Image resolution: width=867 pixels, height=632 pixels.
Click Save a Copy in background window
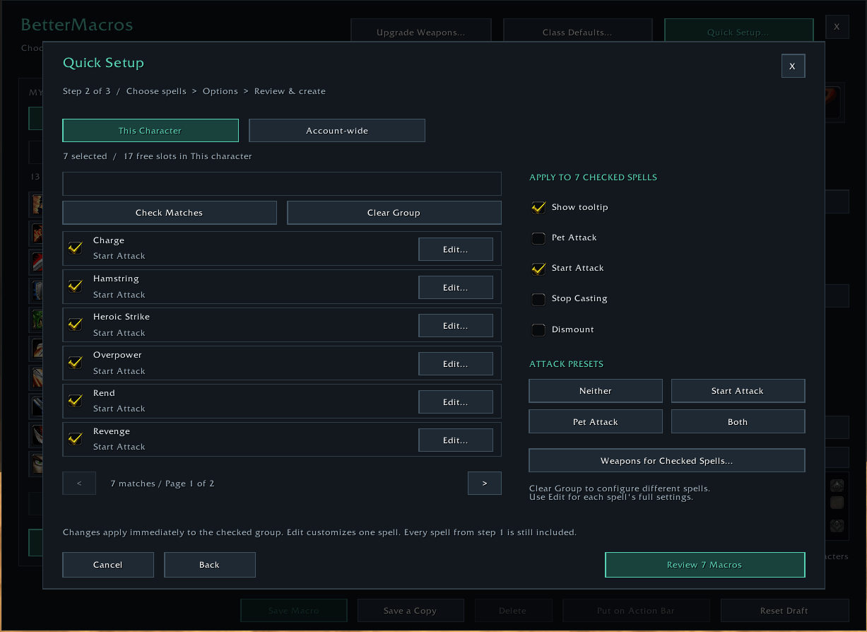point(411,611)
